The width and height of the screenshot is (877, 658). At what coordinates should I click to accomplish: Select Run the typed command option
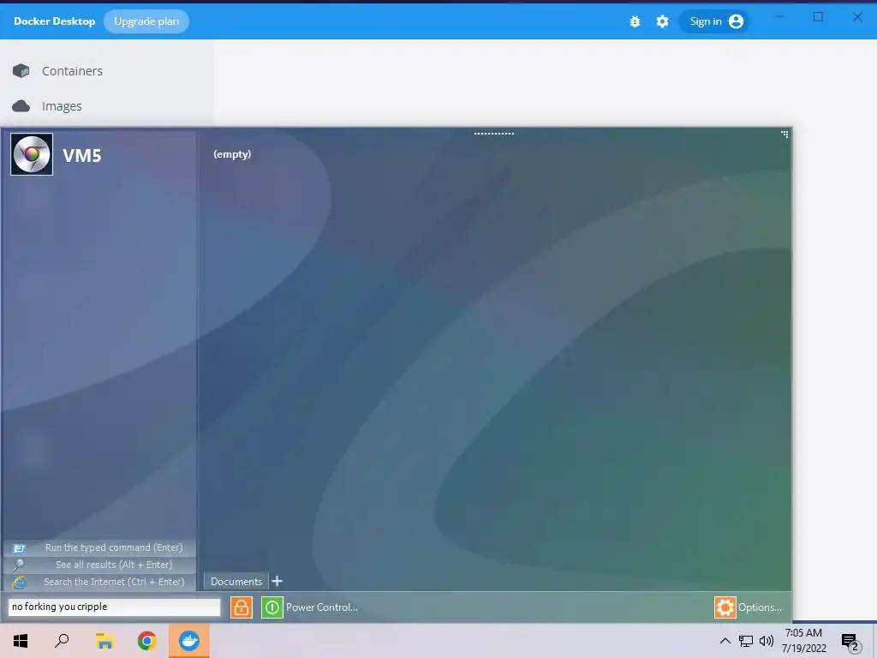click(100, 547)
